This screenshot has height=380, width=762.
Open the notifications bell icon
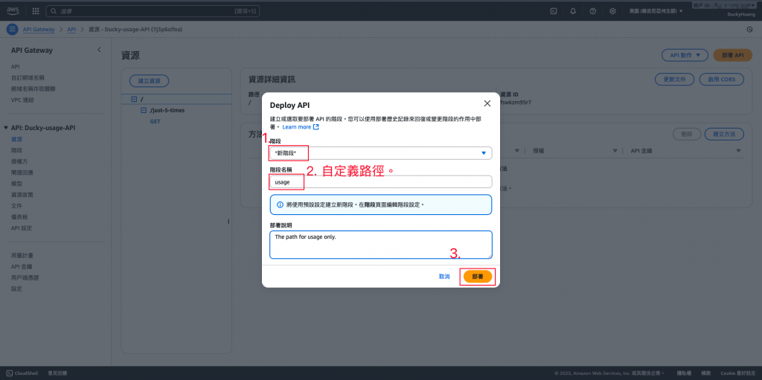click(x=573, y=10)
